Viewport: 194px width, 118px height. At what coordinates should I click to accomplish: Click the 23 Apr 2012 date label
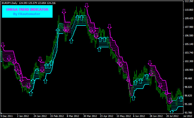click(107, 116)
